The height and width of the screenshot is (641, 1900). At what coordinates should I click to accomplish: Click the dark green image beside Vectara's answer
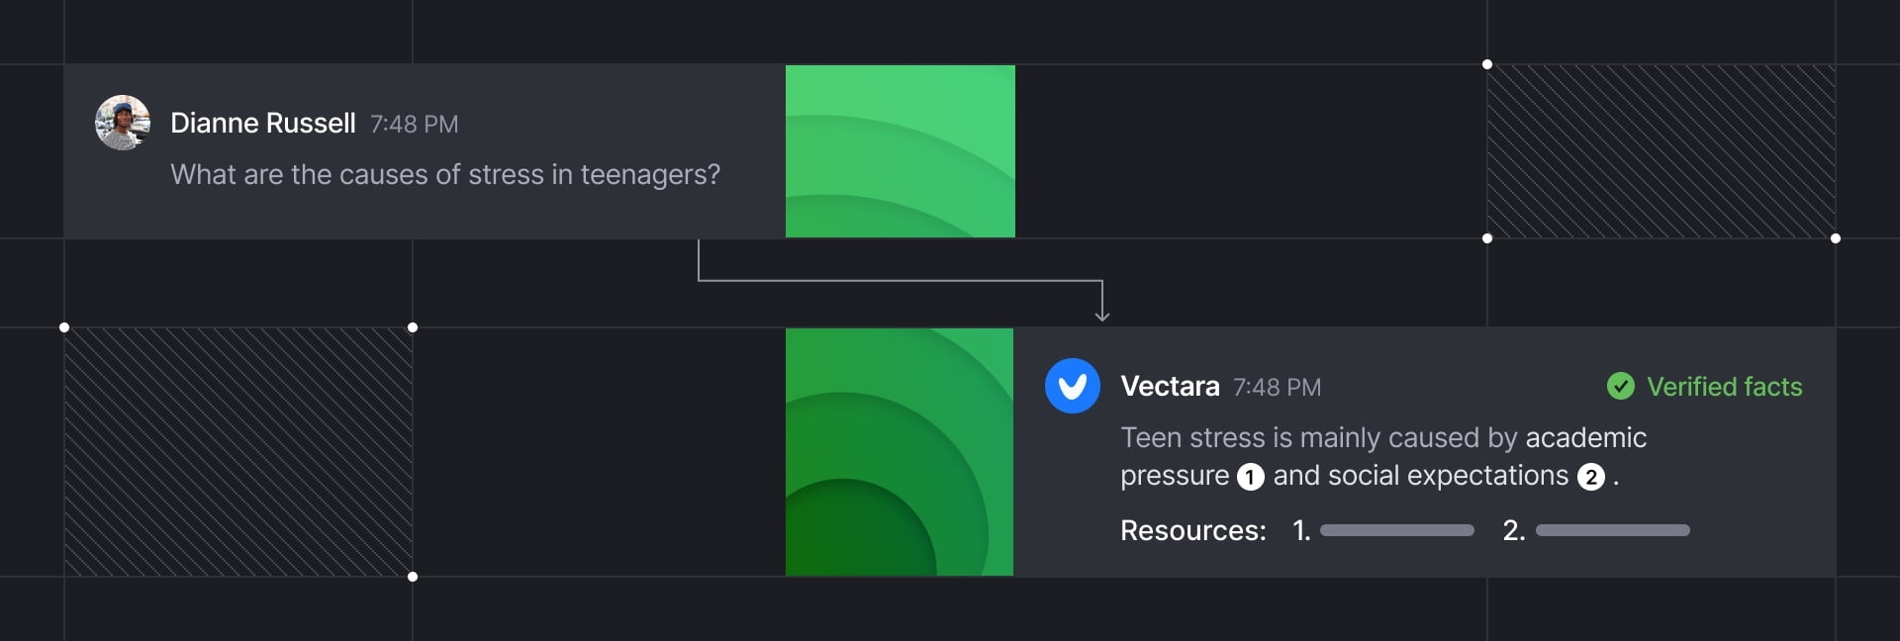tap(899, 452)
